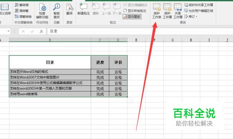233x139 pixels.
Task: Select cell 怎样用word做表格
Action: click(50, 94)
